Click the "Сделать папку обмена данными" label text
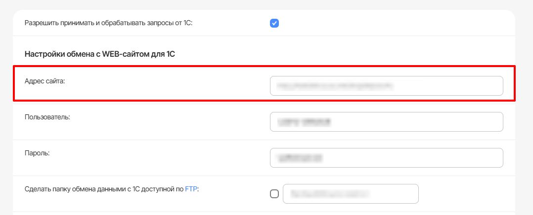This screenshot has width=533, height=215. tap(104, 189)
